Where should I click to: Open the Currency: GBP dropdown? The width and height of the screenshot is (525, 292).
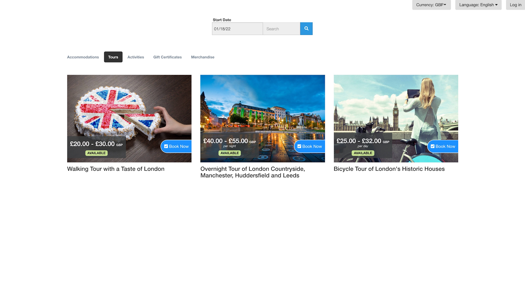click(x=431, y=5)
